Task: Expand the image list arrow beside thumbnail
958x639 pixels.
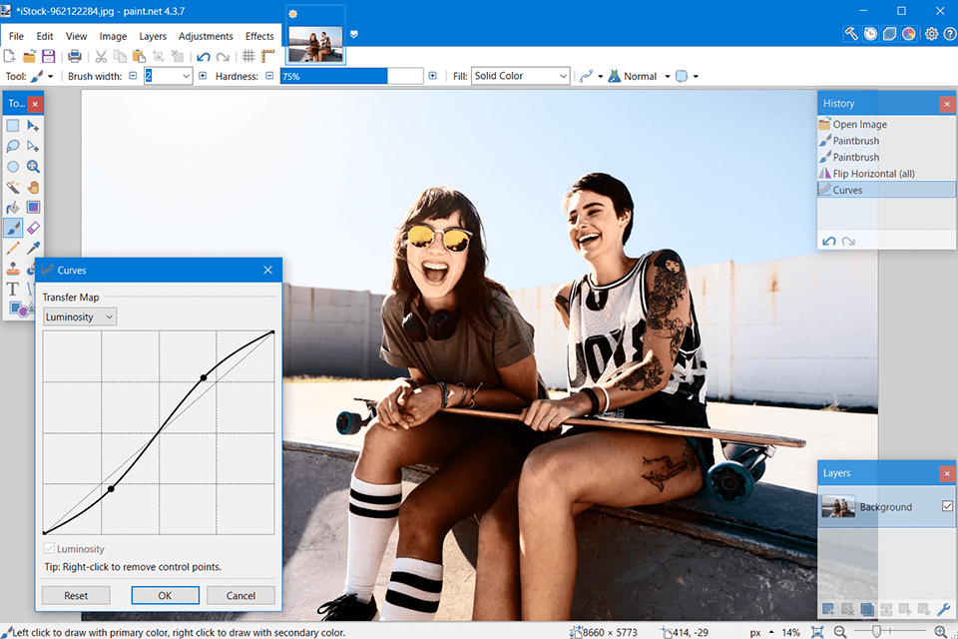Action: [x=353, y=34]
